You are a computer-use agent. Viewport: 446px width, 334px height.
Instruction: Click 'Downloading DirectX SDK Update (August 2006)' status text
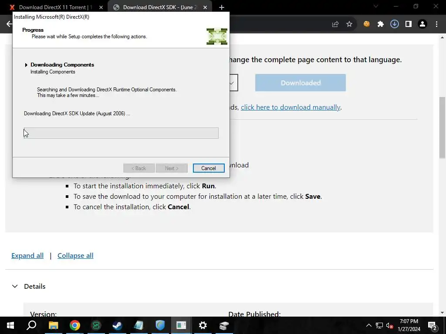77,114
